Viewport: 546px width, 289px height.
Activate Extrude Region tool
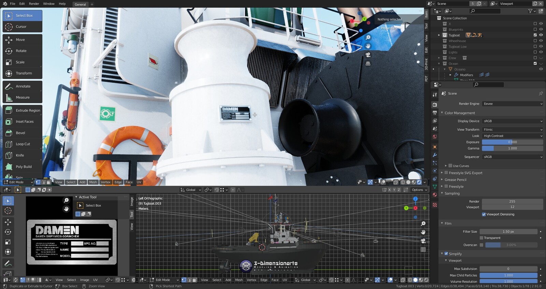[23, 110]
